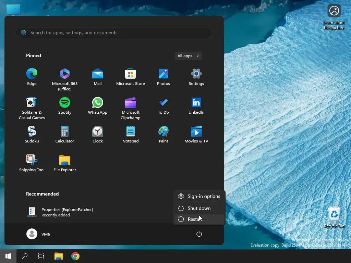The image size is (351, 263).
Task: Click the VM6 user avatar
Action: [32, 234]
